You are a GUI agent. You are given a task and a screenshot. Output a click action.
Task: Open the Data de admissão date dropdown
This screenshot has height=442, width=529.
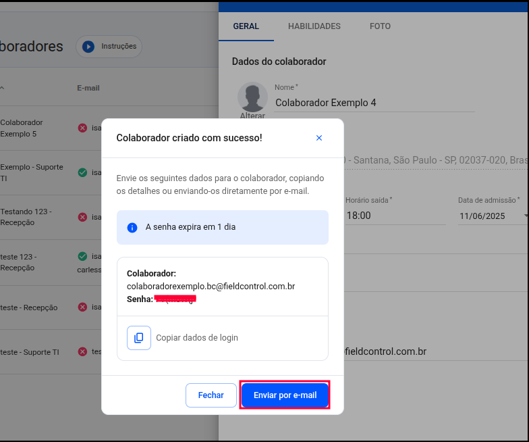(x=525, y=216)
